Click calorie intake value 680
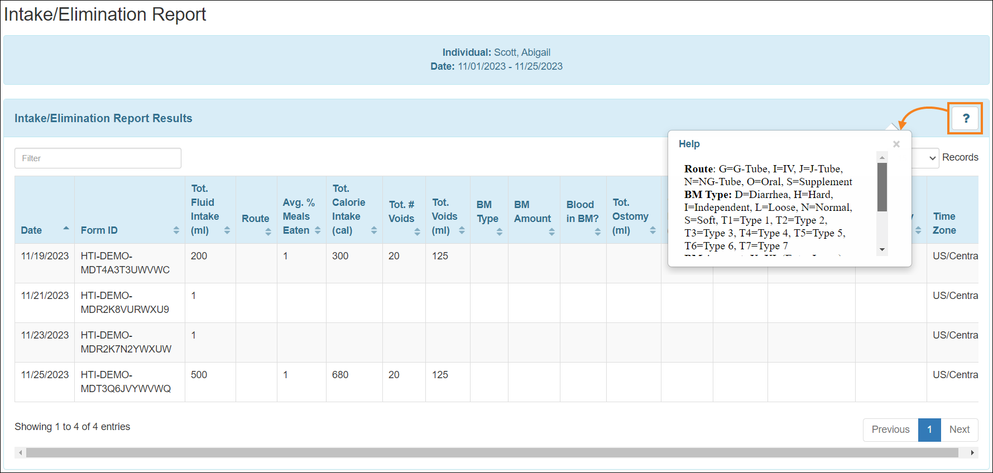The width and height of the screenshot is (993, 473). pos(340,375)
